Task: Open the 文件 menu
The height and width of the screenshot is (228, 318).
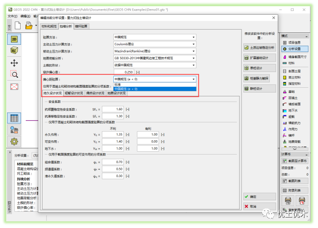Action: pos(12,16)
